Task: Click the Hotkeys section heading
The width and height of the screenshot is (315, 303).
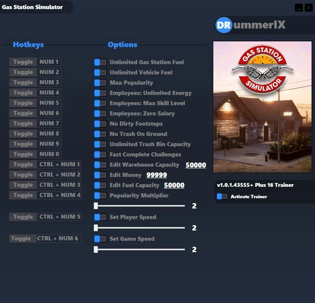Action: [28, 45]
